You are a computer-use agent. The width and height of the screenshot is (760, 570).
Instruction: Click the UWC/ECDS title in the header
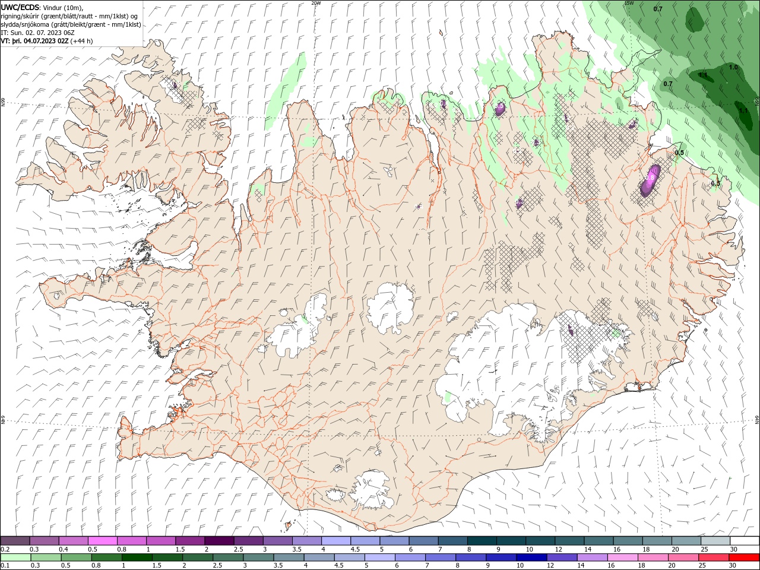20,7
